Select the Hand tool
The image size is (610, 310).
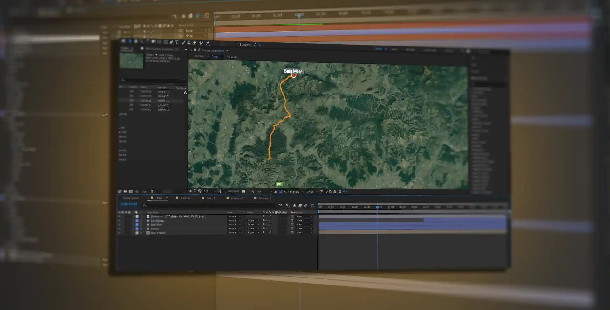click(x=136, y=41)
